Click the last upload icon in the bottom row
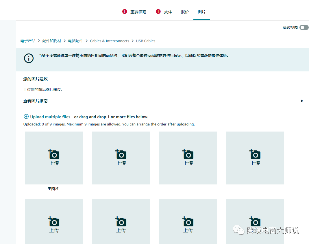This screenshot has width=309, height=244. click(x=255, y=221)
